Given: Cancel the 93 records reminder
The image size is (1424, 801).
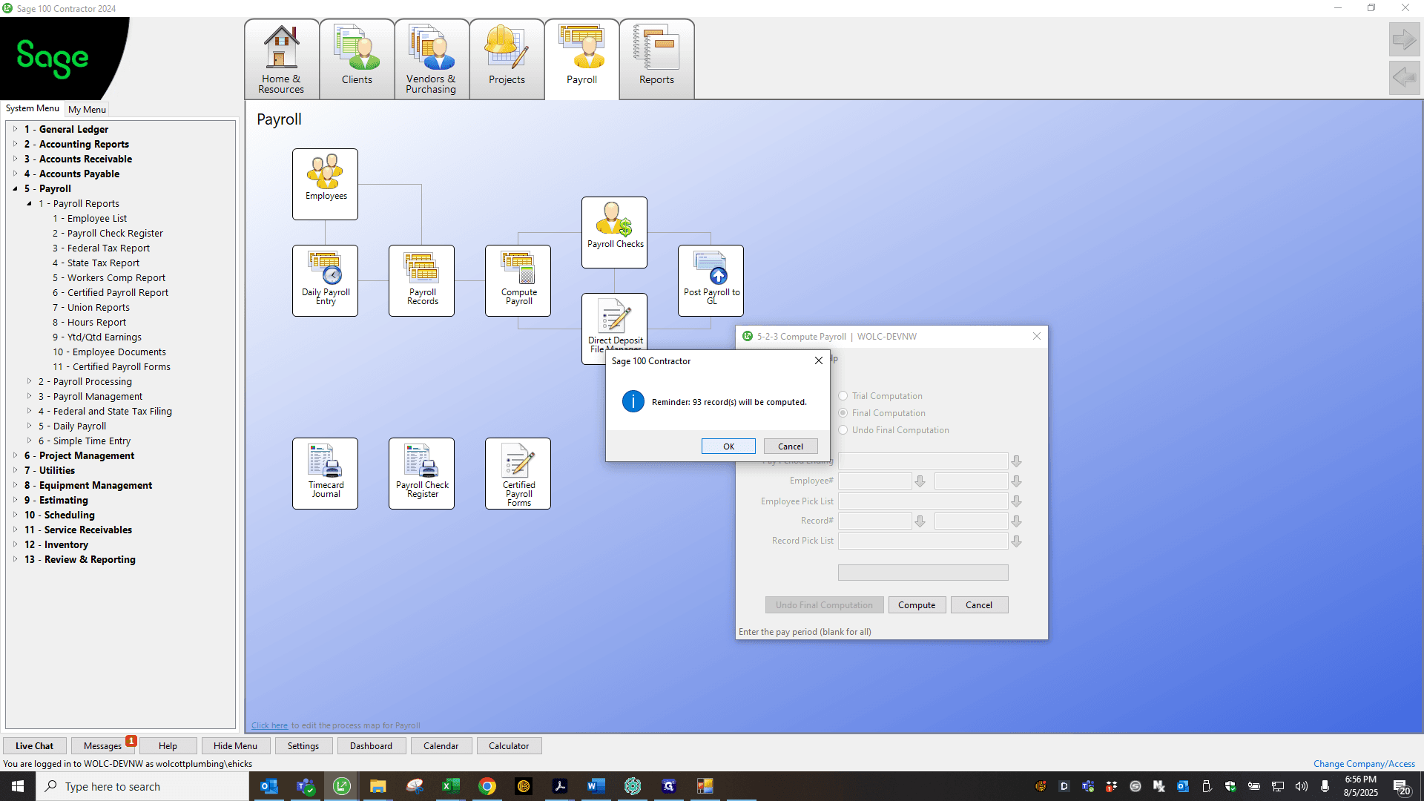Looking at the screenshot, I should click(x=791, y=446).
